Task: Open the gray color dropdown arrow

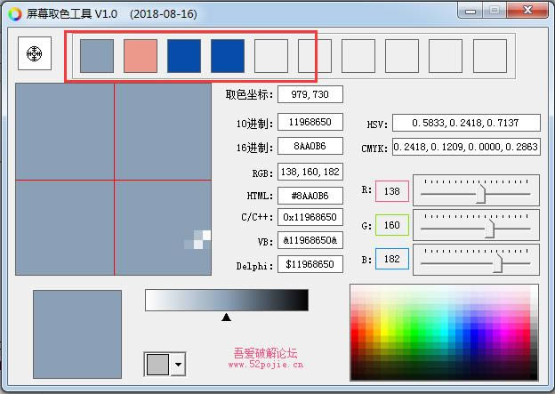Action: pos(179,365)
